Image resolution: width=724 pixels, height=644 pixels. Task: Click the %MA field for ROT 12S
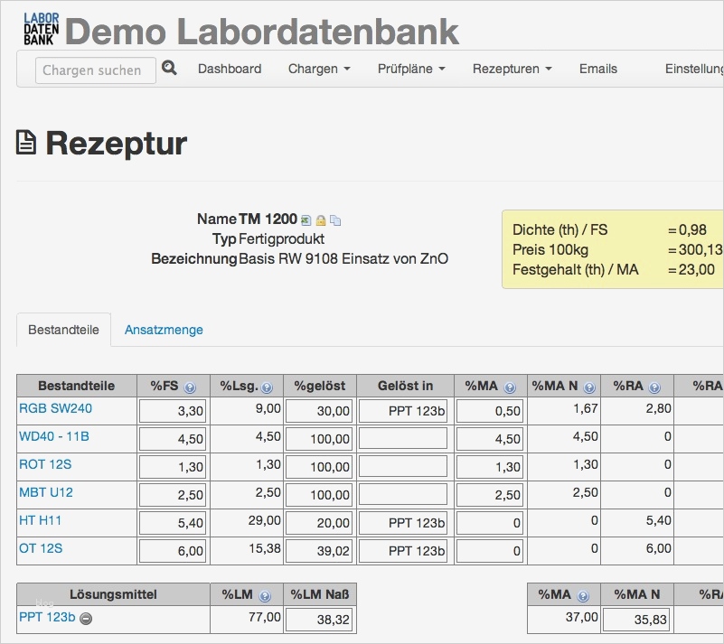(x=490, y=467)
